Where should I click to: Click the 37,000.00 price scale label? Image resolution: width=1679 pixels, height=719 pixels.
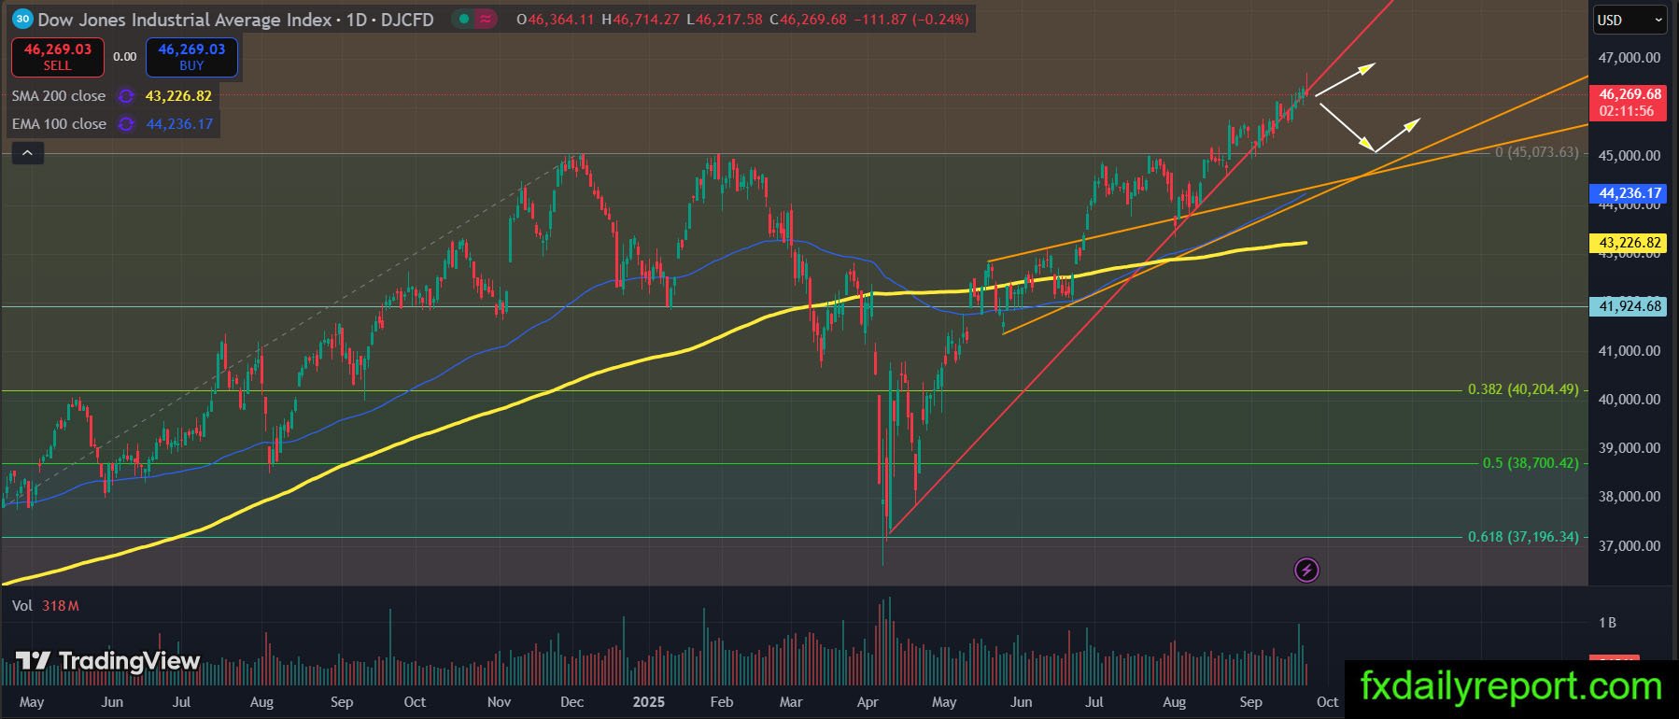[1630, 546]
